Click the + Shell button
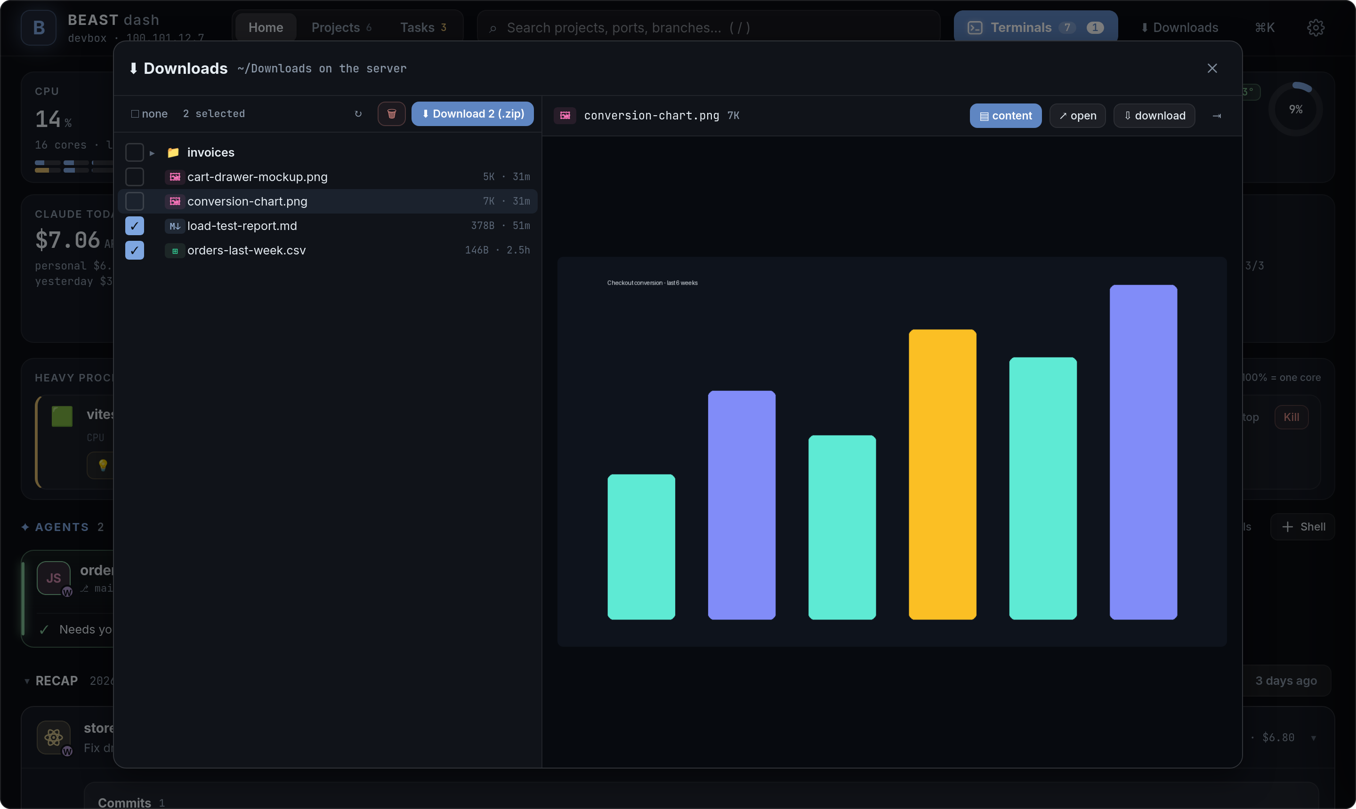1356x809 pixels. (1302, 527)
